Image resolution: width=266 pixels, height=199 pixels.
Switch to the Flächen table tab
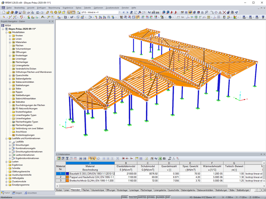(86, 190)
